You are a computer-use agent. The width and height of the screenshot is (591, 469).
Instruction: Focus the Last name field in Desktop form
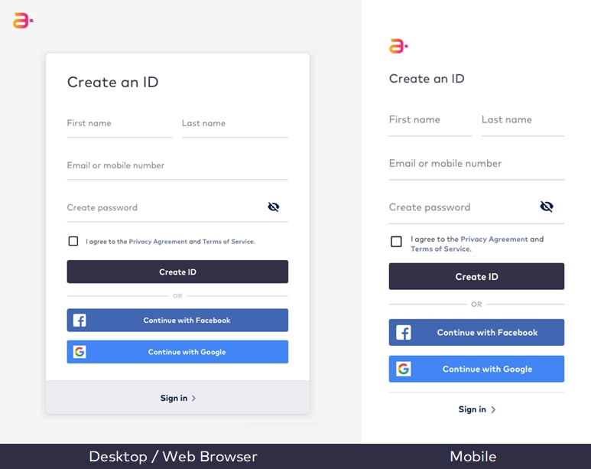click(x=235, y=126)
